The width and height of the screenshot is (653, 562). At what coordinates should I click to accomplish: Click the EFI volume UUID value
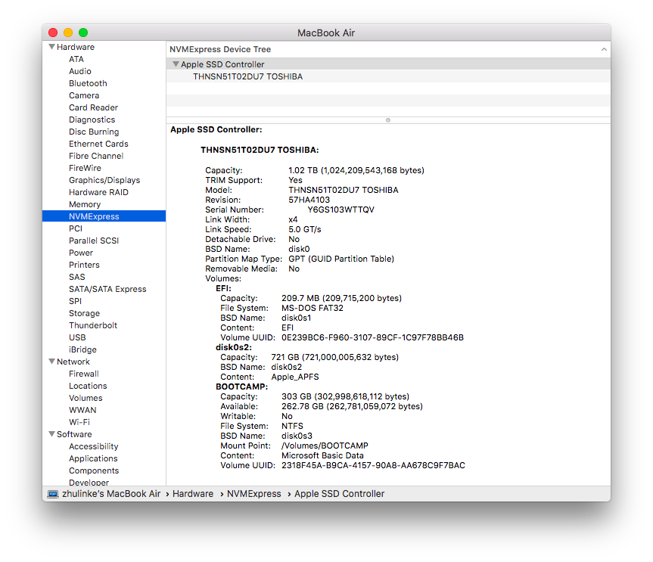coord(373,337)
